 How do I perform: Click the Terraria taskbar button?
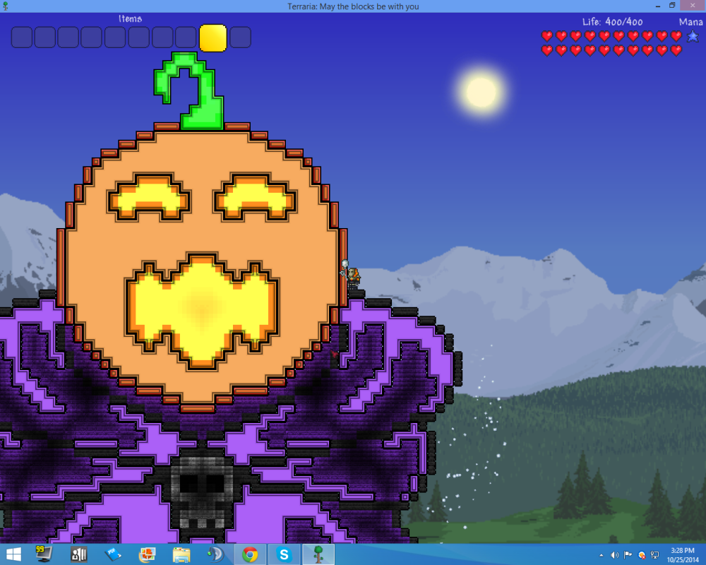tap(318, 554)
